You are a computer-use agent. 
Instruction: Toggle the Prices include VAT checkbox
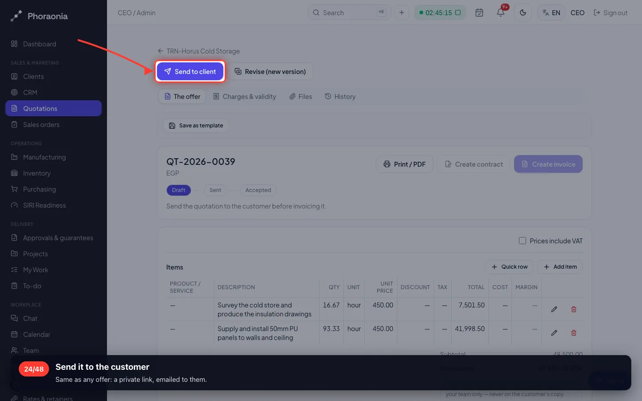click(523, 241)
